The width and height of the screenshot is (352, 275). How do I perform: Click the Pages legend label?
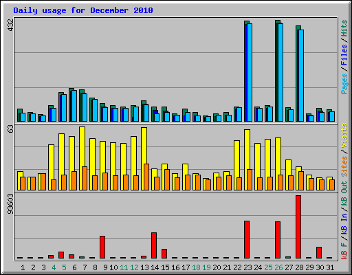coord(344,84)
